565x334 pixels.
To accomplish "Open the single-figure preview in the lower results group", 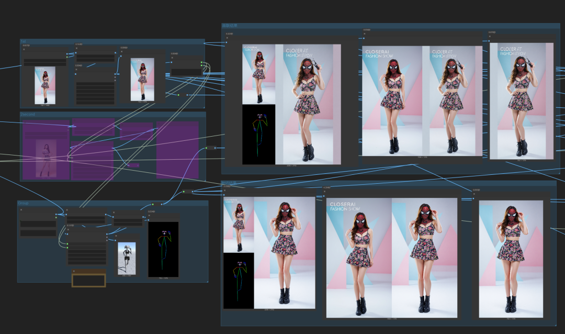I will 511,259.
